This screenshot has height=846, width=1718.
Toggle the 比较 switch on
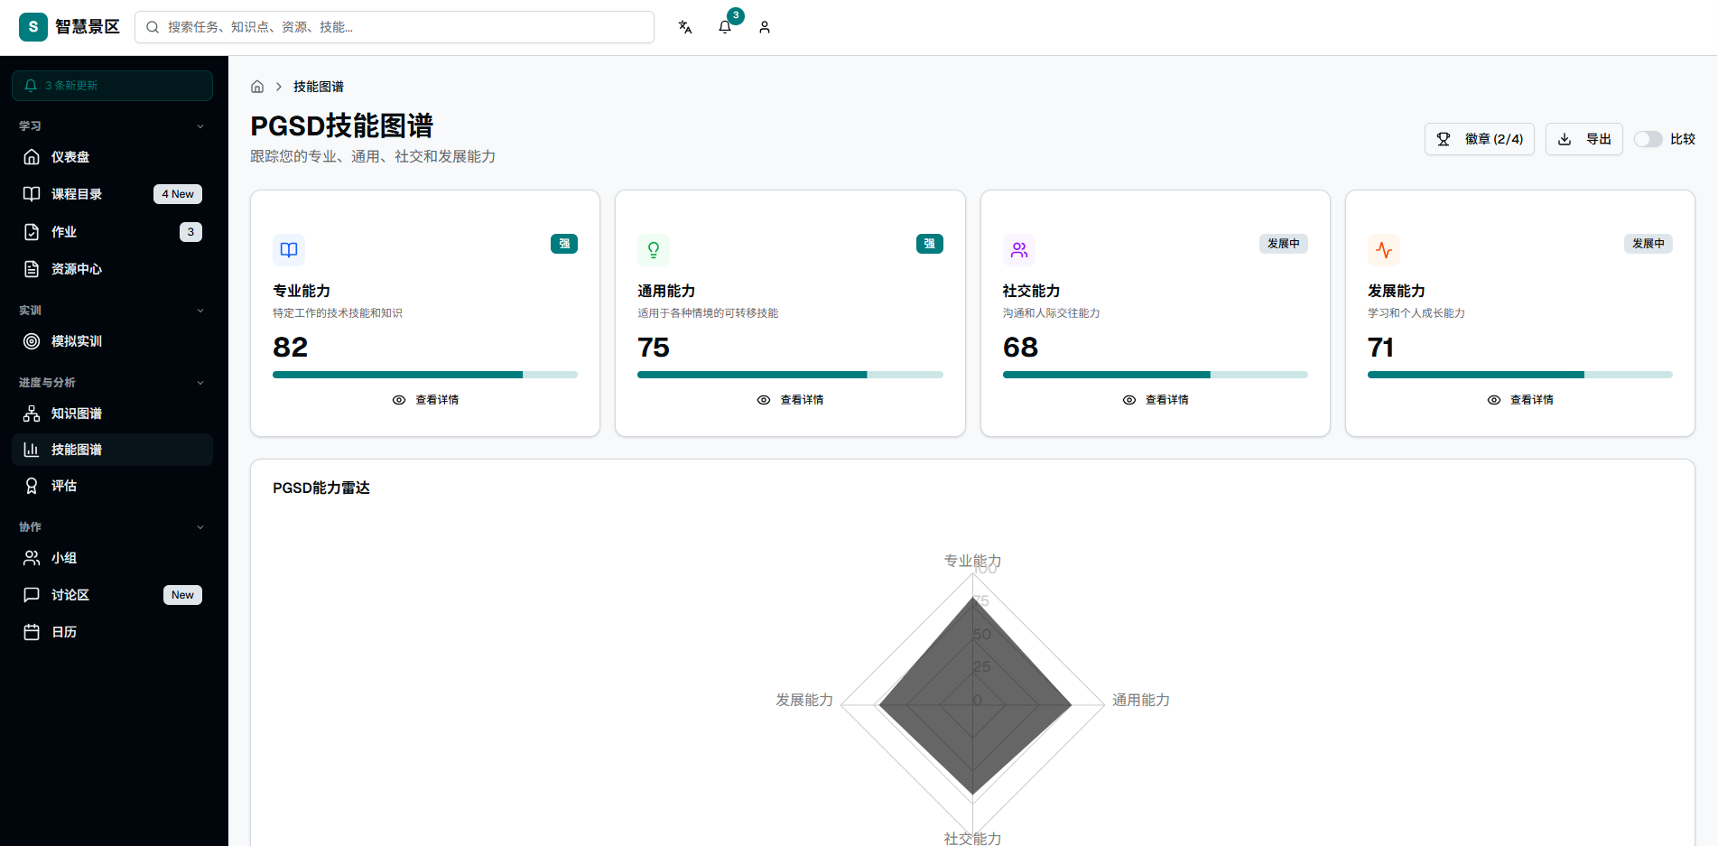1648,139
